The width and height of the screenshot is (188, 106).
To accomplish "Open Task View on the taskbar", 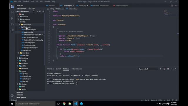I will click(58, 104).
